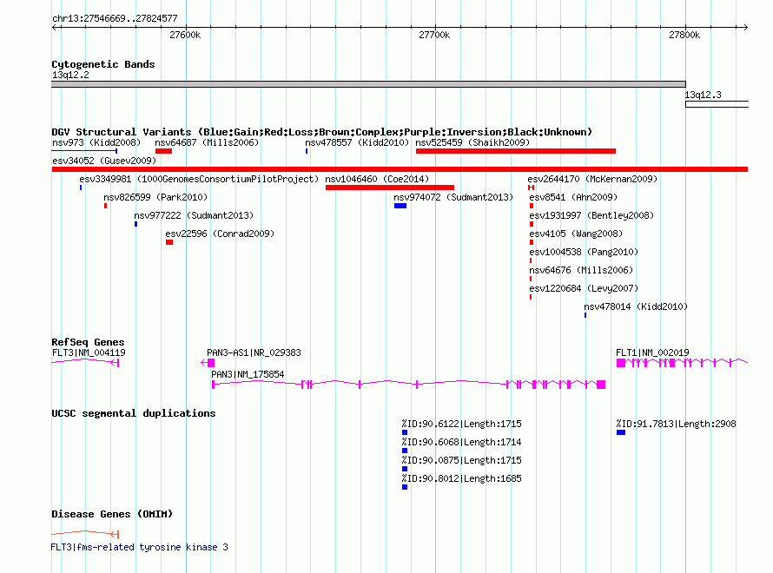Click the Disease Genes (OMIM) track title
This screenshot has width=773, height=573.
pyautogui.click(x=112, y=514)
